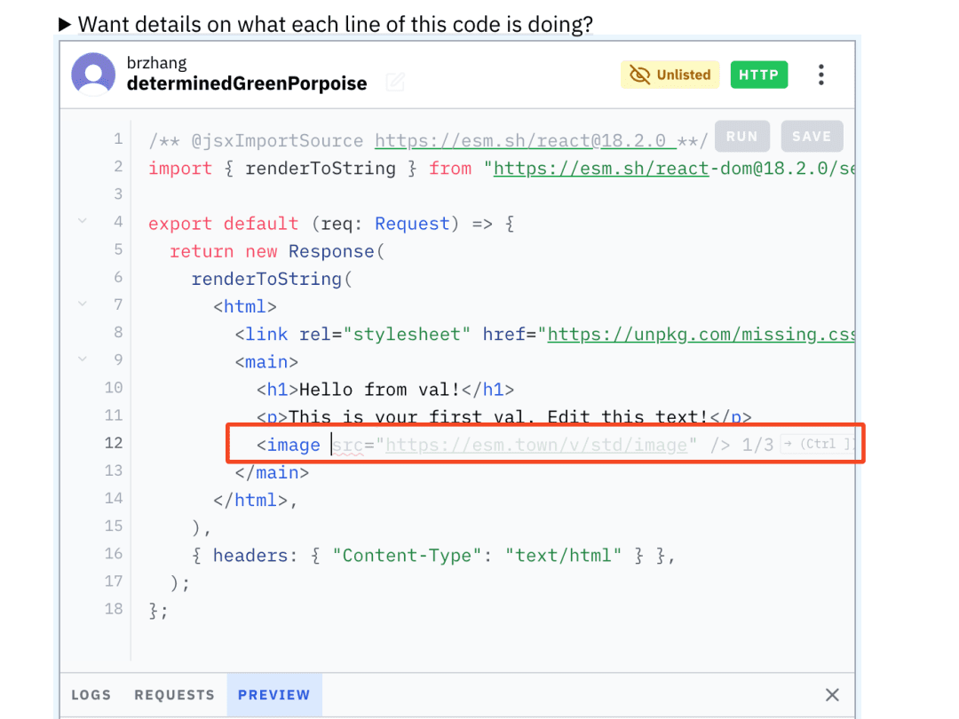Select the PREVIEW tab
Image resolution: width=959 pixels, height=719 pixels.
(x=274, y=695)
